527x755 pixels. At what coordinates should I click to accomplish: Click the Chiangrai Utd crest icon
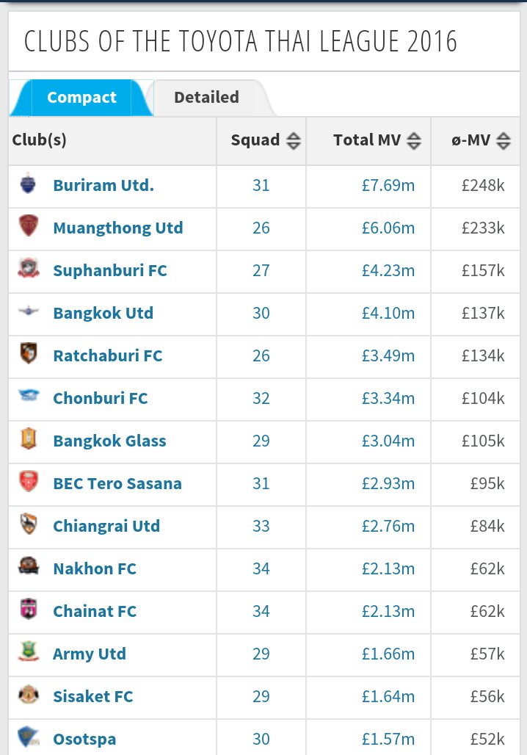[29, 524]
